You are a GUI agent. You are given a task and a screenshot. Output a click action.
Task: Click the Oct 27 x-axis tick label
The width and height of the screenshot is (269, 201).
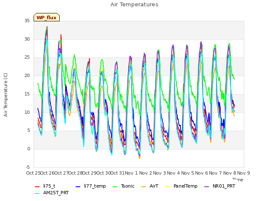[62, 173]
